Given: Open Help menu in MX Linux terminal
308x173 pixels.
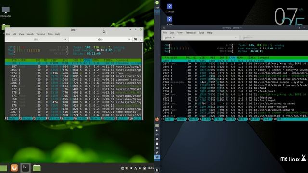Looking at the screenshot, I should pyautogui.click(x=210, y=33).
